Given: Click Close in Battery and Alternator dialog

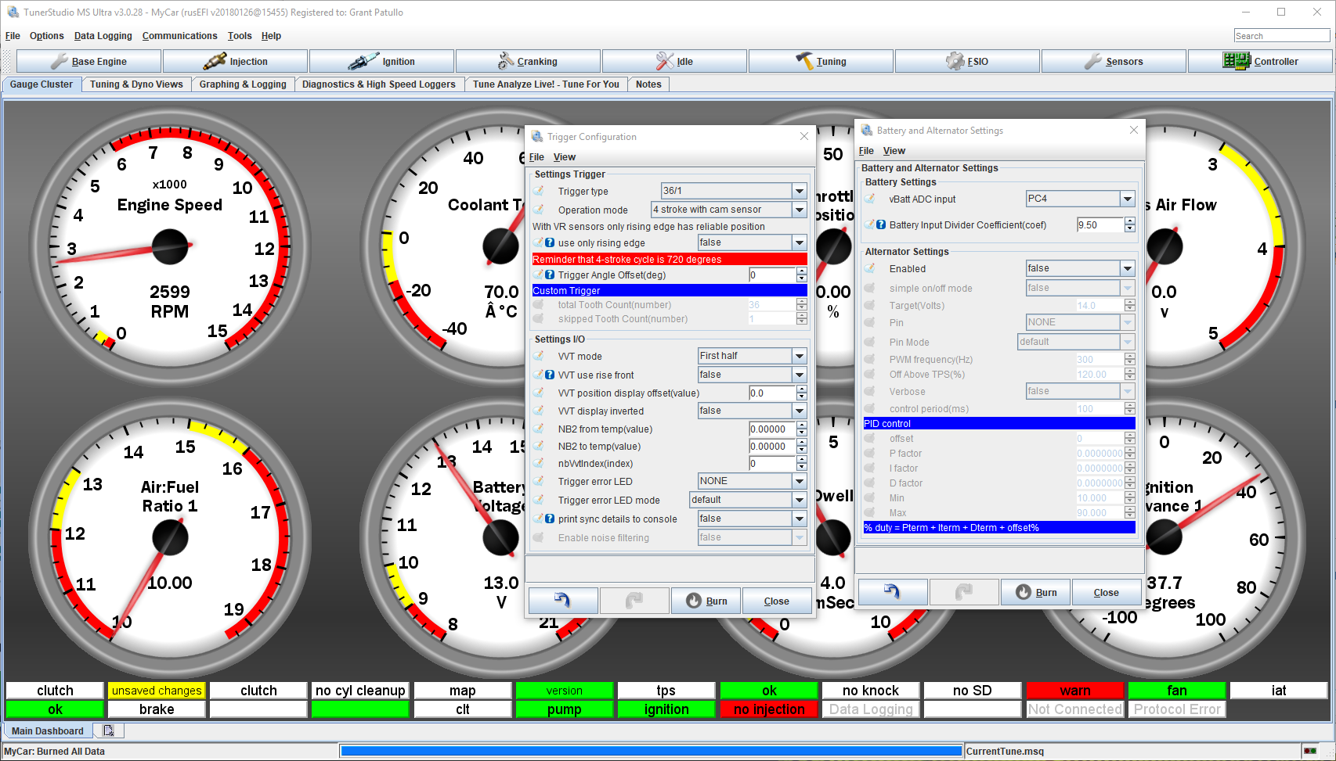Looking at the screenshot, I should pos(1106,592).
